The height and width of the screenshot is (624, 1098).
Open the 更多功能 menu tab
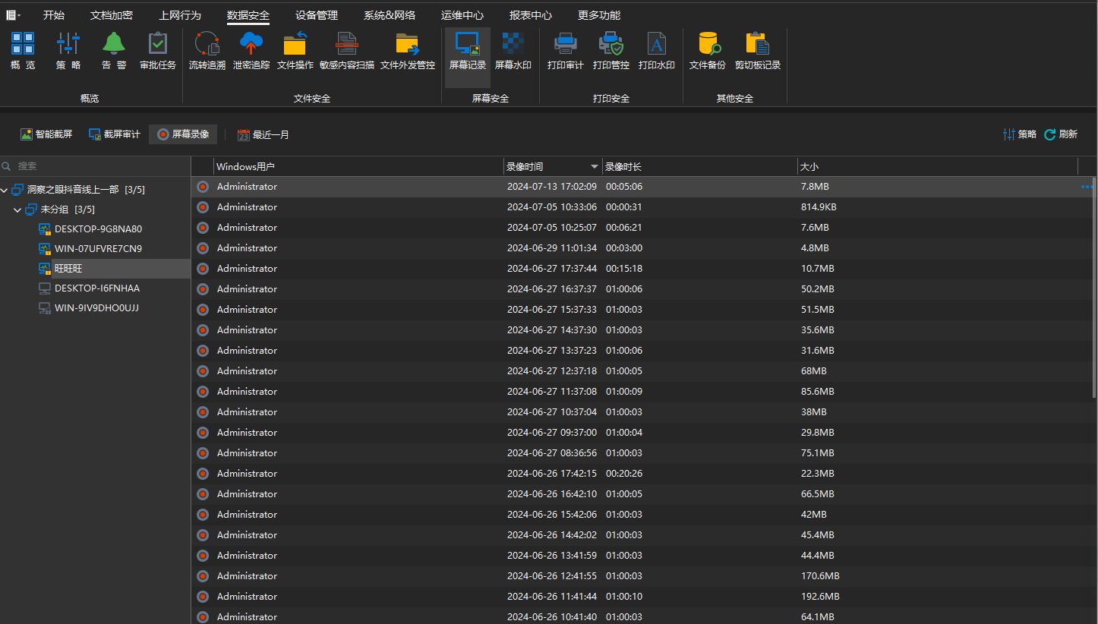599,15
